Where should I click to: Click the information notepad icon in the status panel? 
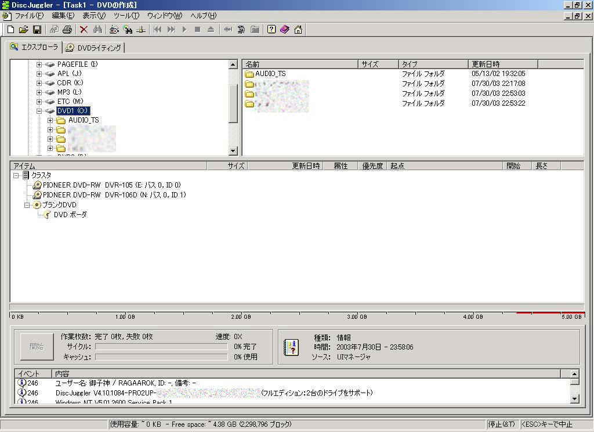coord(291,347)
